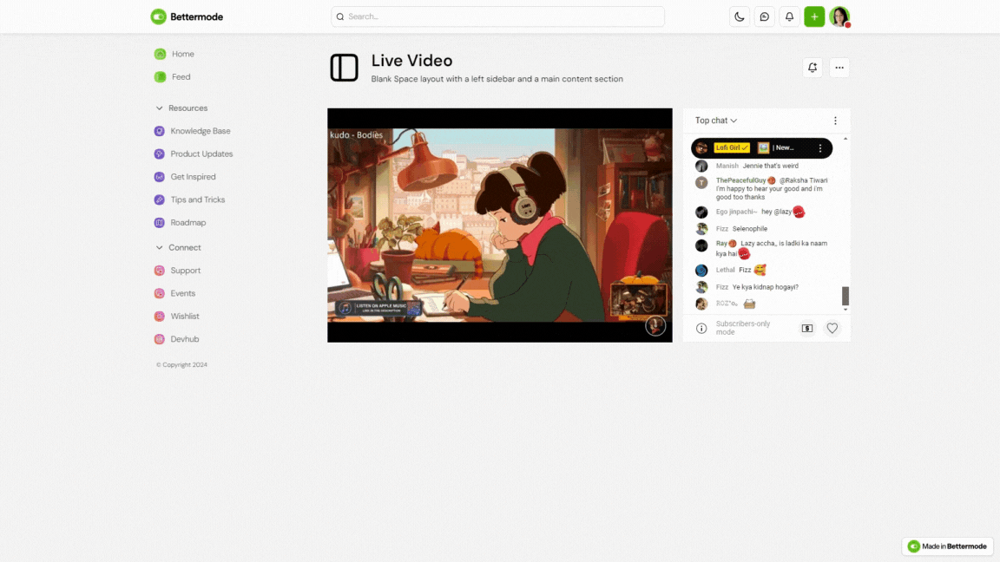This screenshot has height=562, width=1000.
Task: Click ThePeacefulGuy's chat username
Action: (740, 180)
